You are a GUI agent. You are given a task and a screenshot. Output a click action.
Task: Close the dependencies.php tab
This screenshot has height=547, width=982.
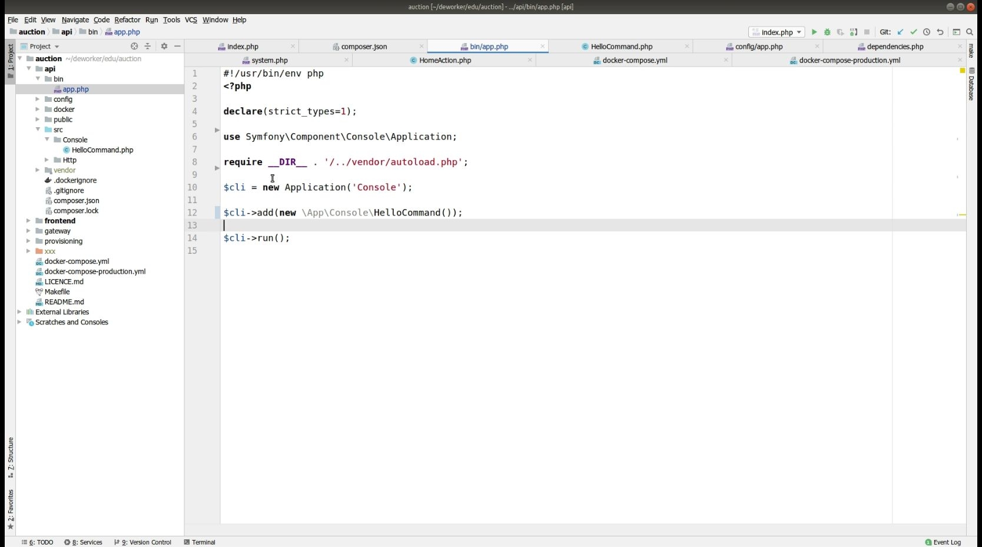click(960, 47)
